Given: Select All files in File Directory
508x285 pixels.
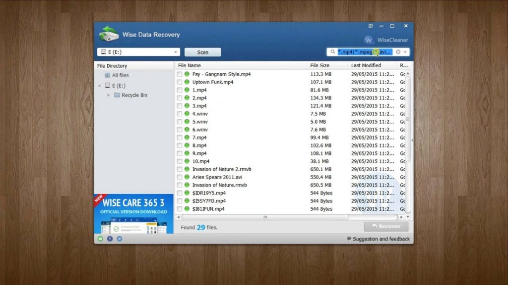Looking at the screenshot, I should click(120, 75).
